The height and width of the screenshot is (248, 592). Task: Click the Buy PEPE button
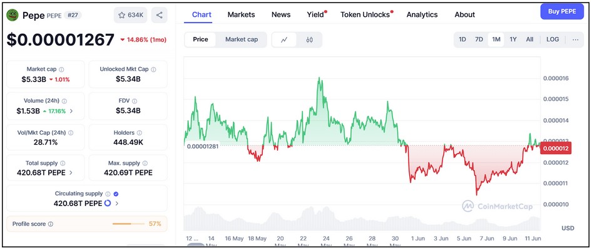coord(562,12)
